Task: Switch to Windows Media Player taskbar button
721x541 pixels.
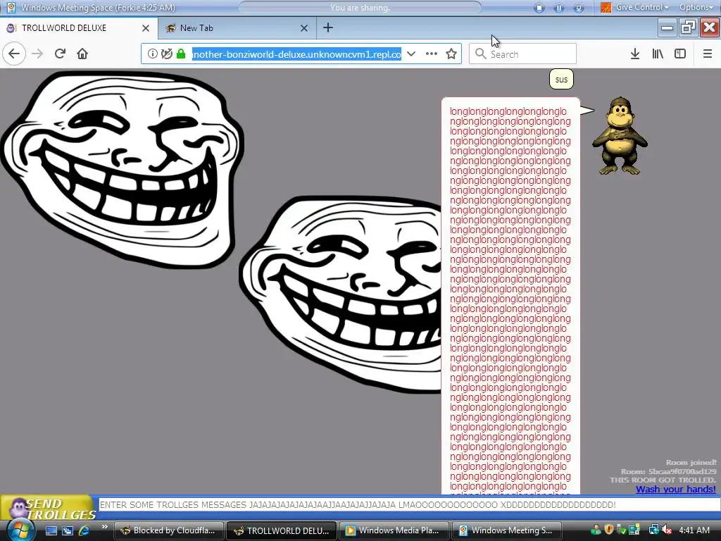Action: [394, 530]
